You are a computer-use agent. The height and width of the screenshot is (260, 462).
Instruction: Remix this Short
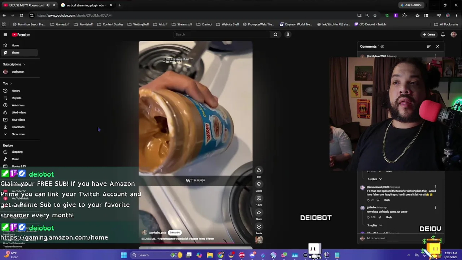[259, 227]
